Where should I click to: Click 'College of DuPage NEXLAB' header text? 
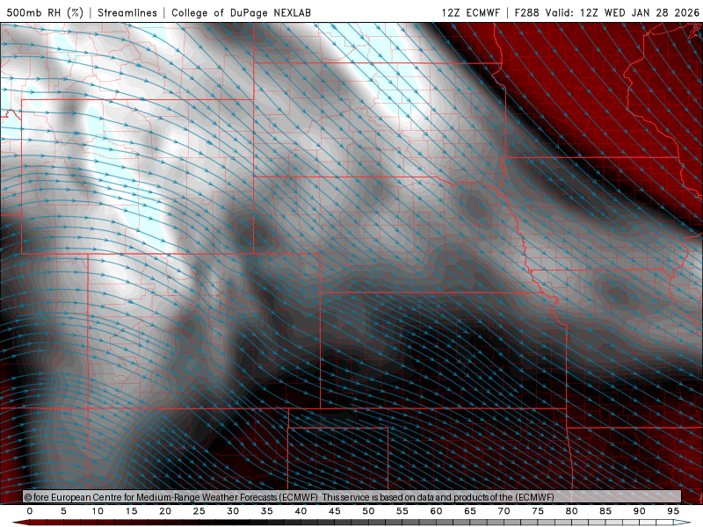pyautogui.click(x=241, y=12)
